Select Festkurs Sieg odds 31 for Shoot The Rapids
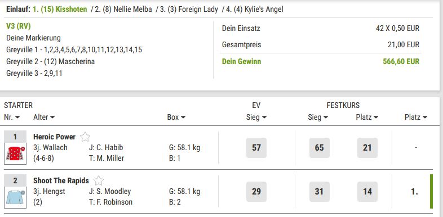Screen dimensions: 443x217 coord(319,192)
